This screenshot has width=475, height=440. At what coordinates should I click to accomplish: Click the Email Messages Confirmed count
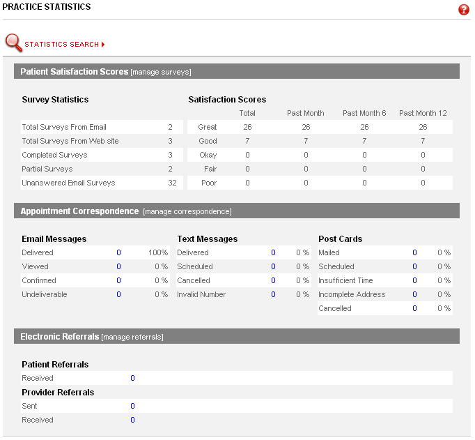coord(118,280)
